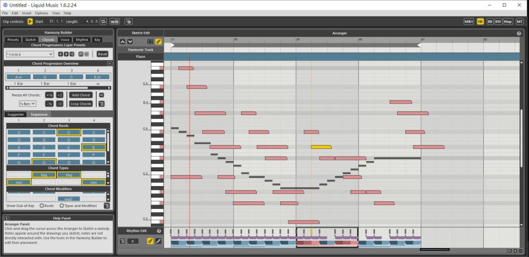Check the Types and Modifiers checkbox
Viewport: 529px width, 257px height.
pyautogui.click(x=62, y=206)
